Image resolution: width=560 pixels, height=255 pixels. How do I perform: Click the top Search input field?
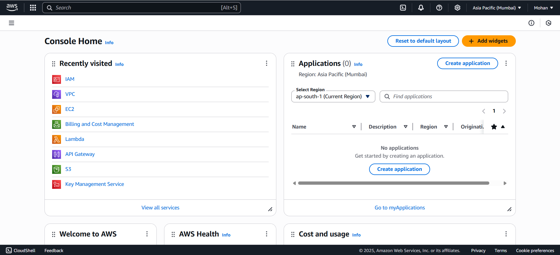141,8
